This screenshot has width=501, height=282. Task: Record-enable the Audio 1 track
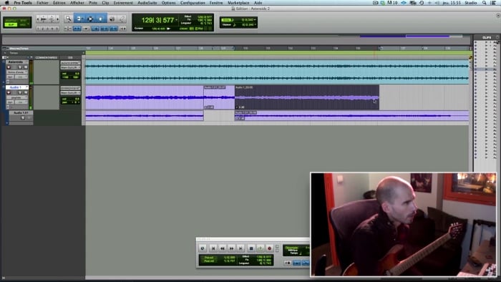pyautogui.click(x=9, y=92)
